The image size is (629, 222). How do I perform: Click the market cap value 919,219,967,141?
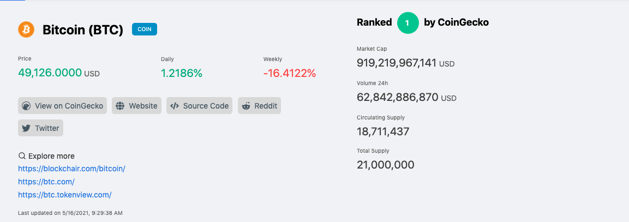(397, 63)
